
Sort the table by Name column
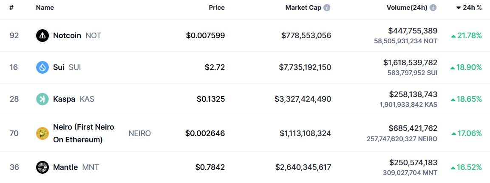click(45, 8)
